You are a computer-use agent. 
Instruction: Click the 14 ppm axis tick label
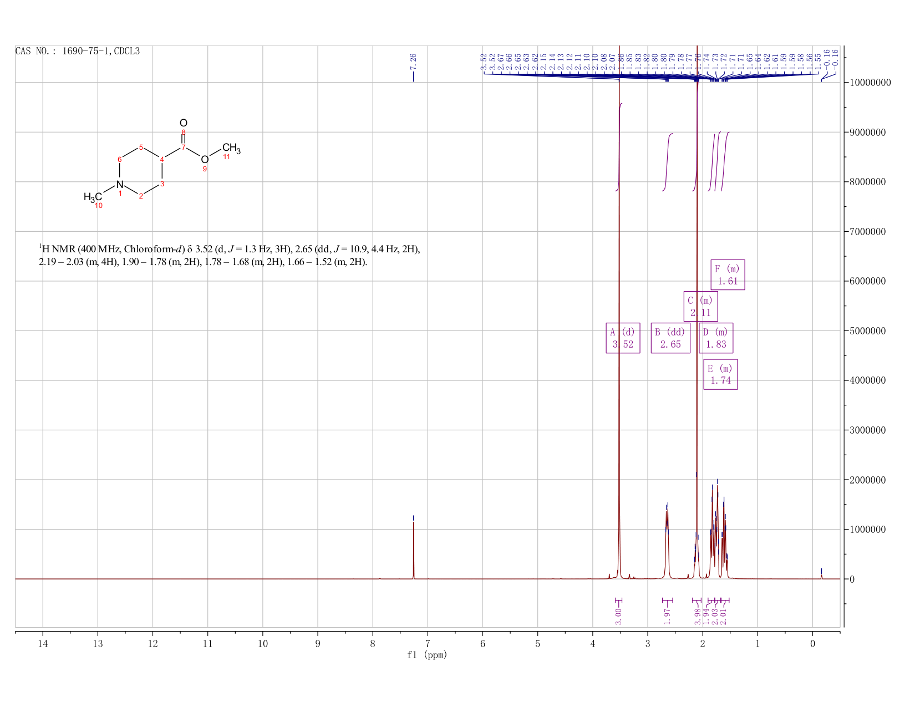[x=43, y=644]
